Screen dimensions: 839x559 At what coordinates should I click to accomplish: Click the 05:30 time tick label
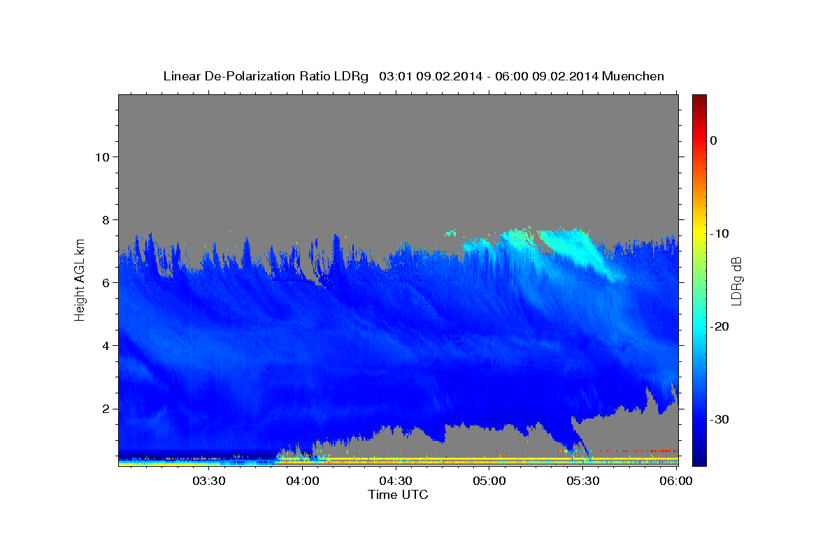point(582,481)
